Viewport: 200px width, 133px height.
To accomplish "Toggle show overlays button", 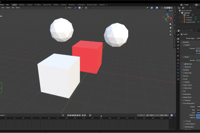I will pos(157,8).
